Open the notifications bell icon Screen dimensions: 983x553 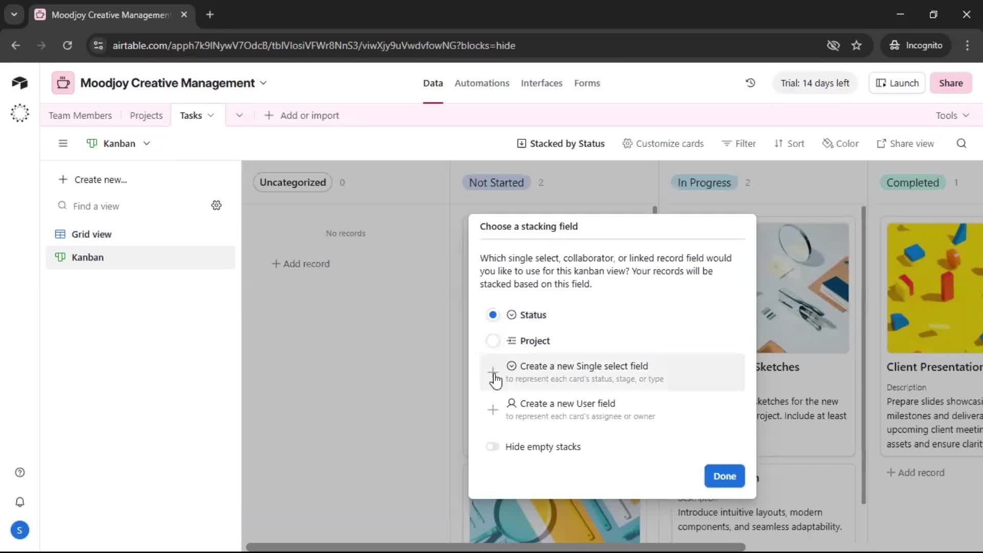coord(19,502)
